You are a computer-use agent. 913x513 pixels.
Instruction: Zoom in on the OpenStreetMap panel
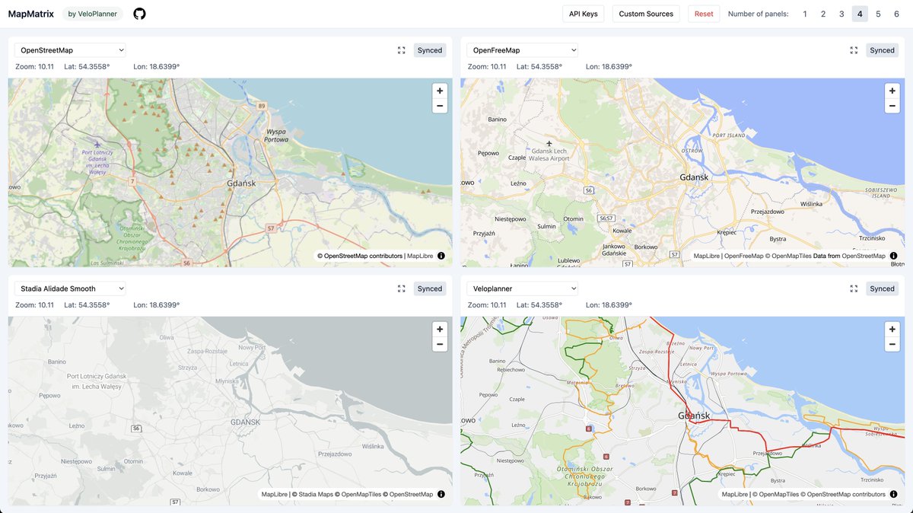click(x=440, y=91)
